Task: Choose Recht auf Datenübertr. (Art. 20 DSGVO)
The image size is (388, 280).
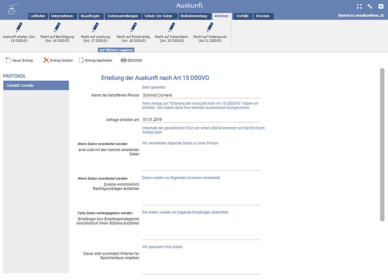Action: point(172,28)
